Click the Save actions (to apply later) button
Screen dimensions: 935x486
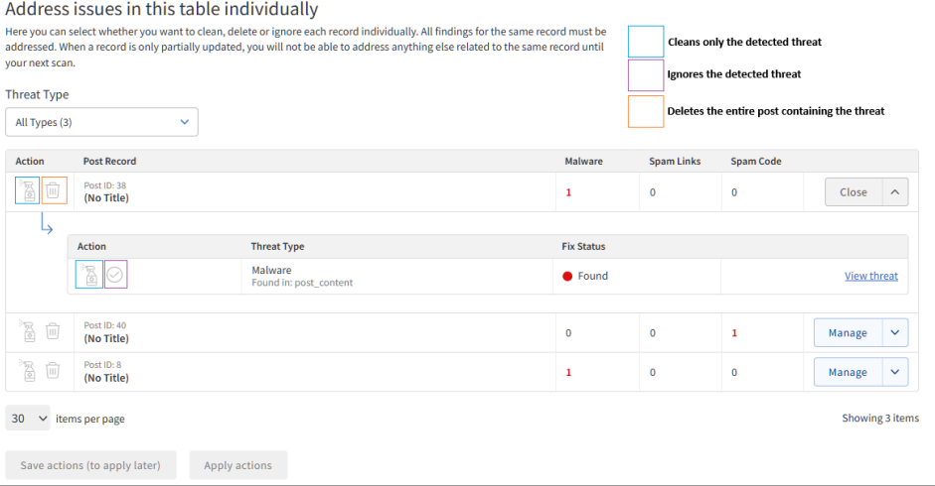(x=90, y=465)
